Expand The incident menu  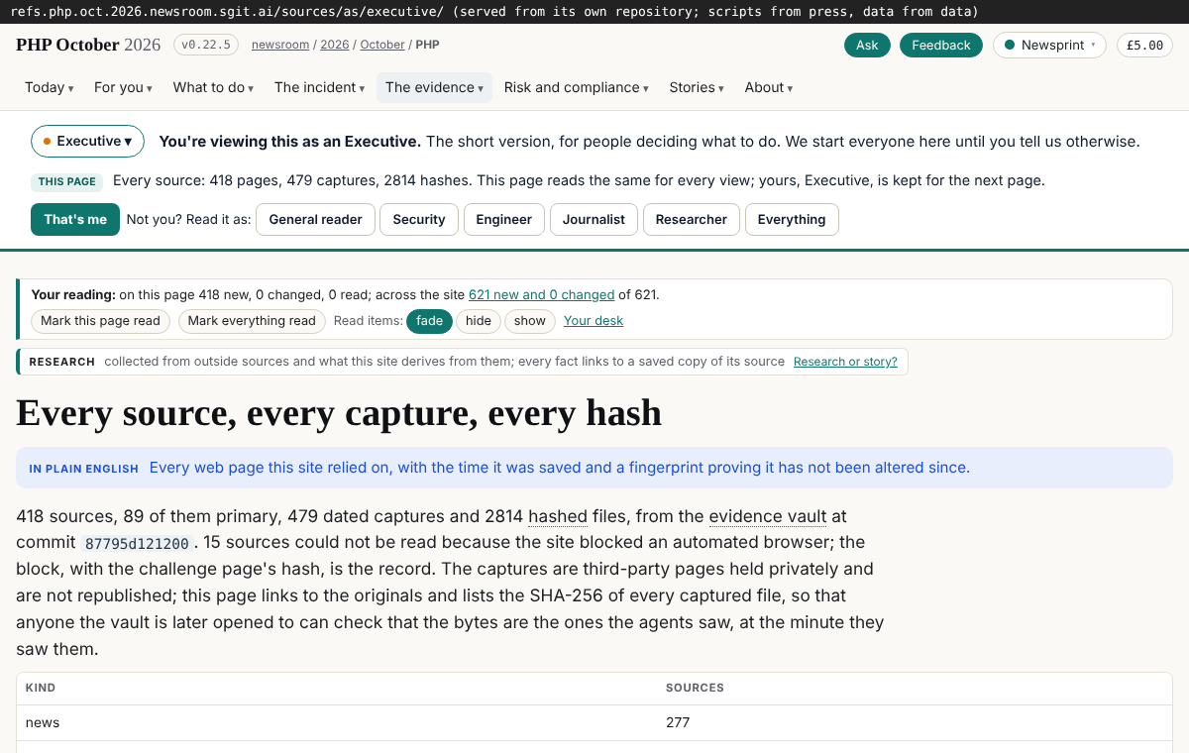(x=319, y=87)
